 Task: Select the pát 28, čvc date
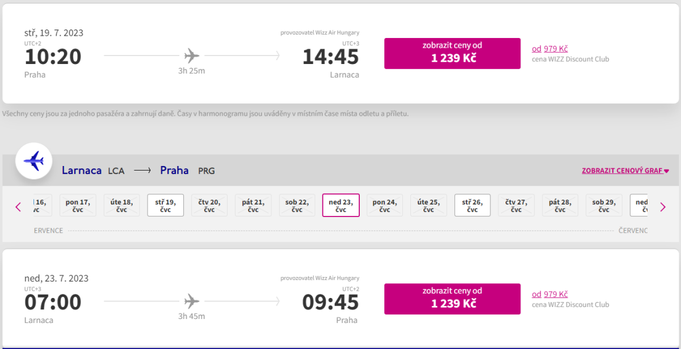pyautogui.click(x=560, y=205)
